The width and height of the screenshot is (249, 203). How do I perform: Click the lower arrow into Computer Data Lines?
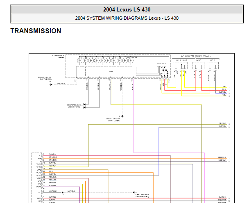point(84,107)
